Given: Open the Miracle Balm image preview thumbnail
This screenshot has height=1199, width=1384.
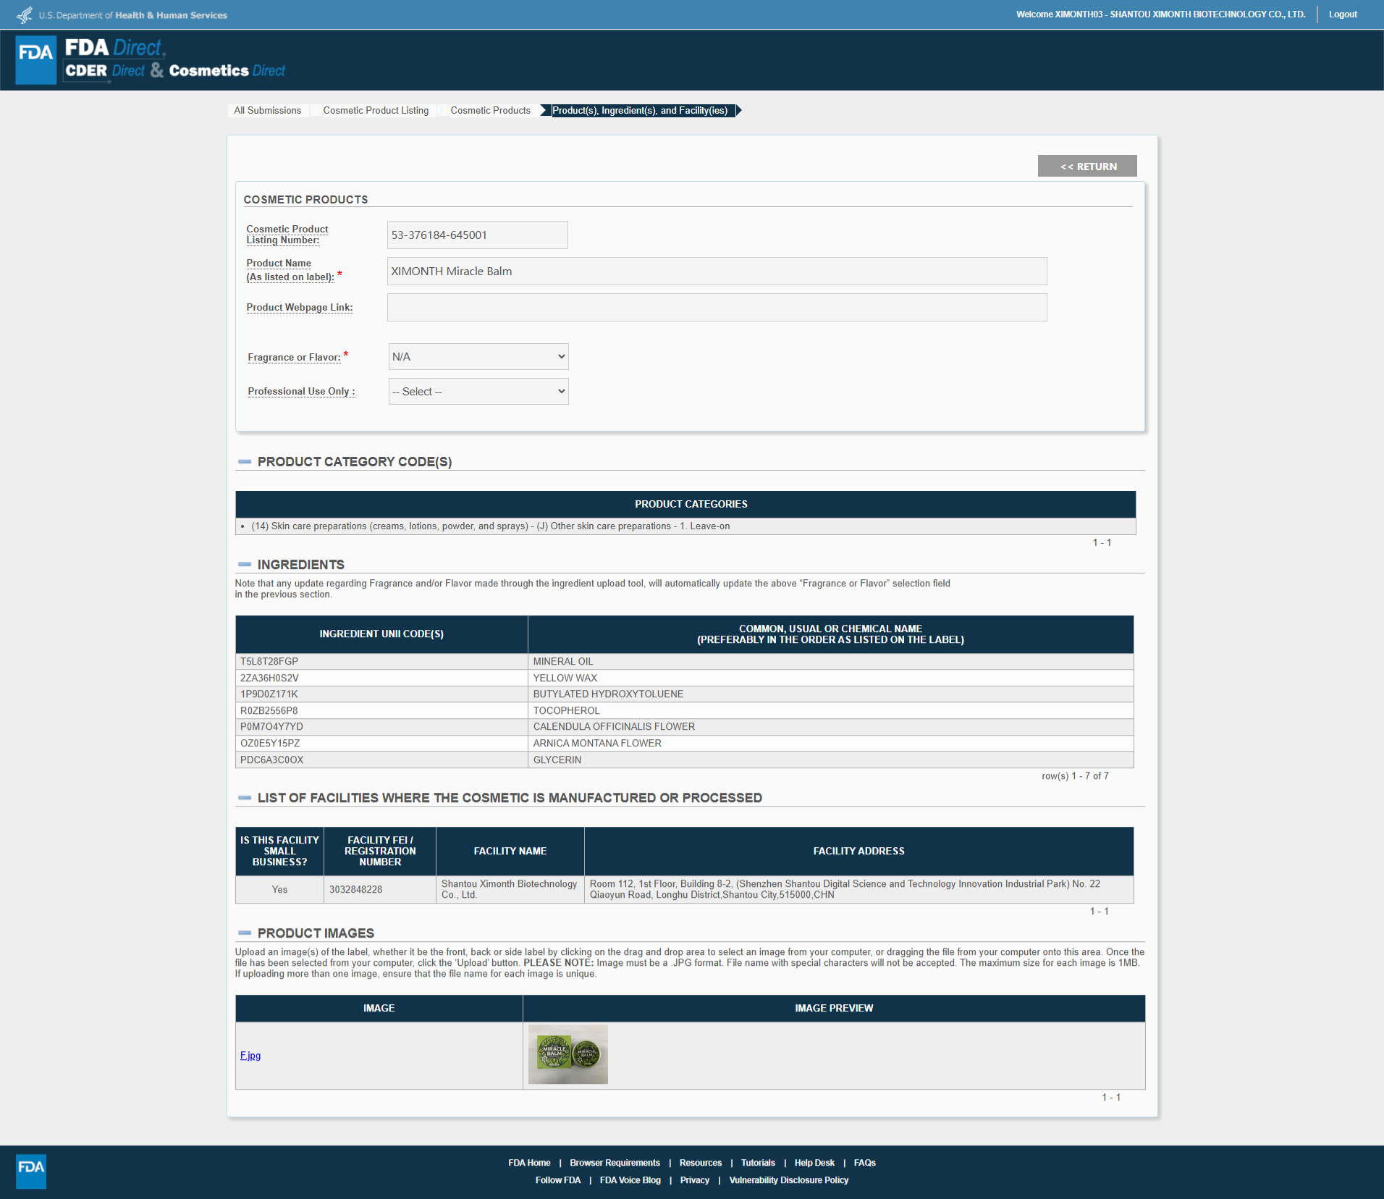Looking at the screenshot, I should pos(568,1054).
